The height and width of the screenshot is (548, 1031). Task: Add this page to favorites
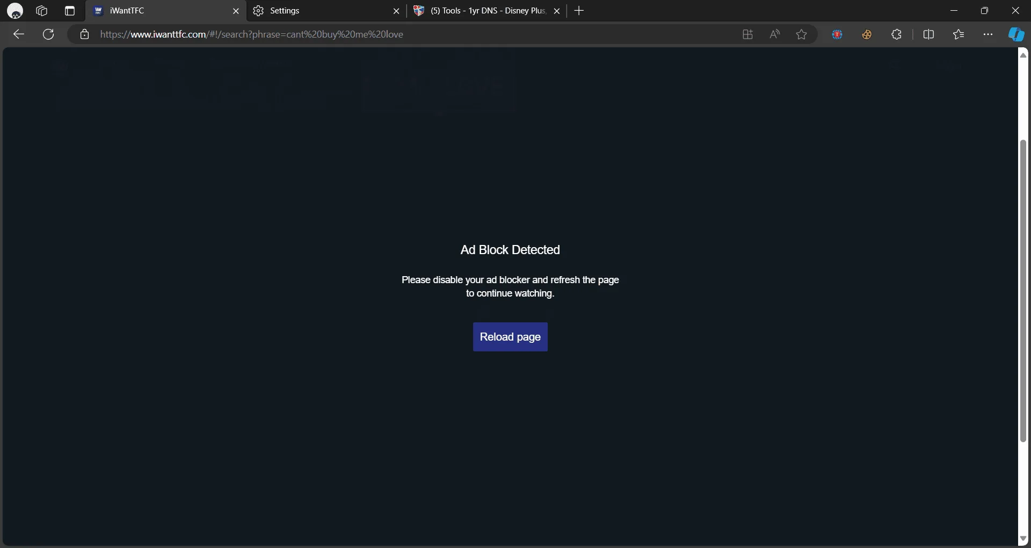[x=801, y=34]
